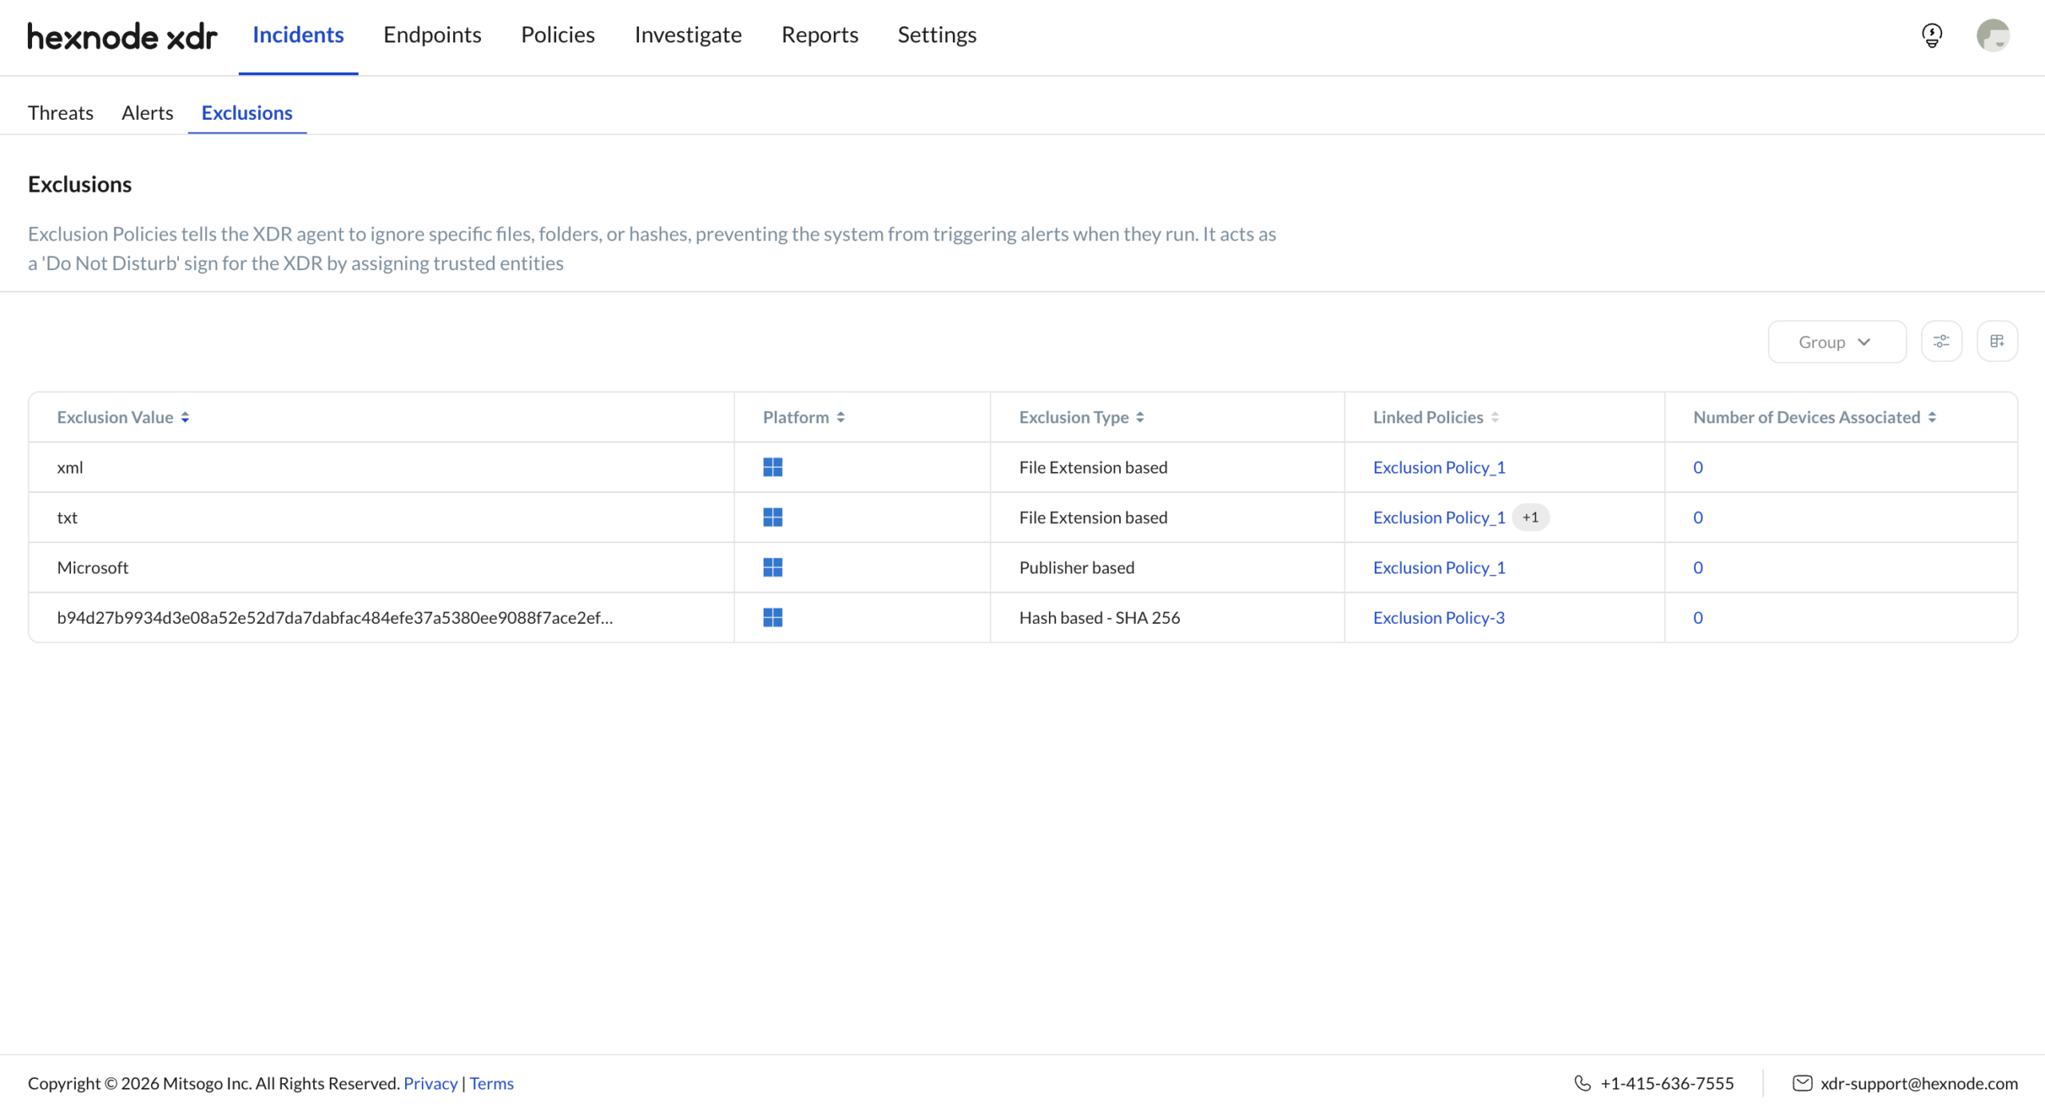Open the Endpoints menu
Image resolution: width=2045 pixels, height=1111 pixels.
click(432, 35)
